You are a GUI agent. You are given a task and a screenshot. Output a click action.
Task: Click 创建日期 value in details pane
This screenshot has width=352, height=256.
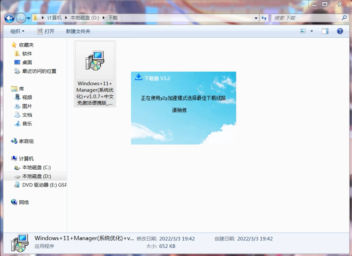click(x=255, y=239)
